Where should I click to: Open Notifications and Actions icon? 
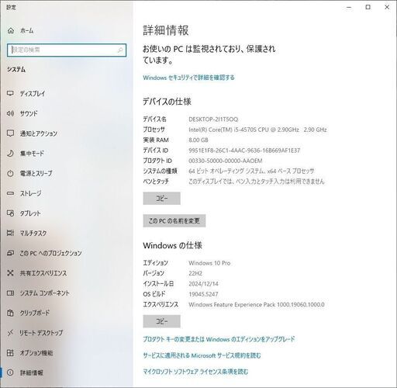click(10, 133)
